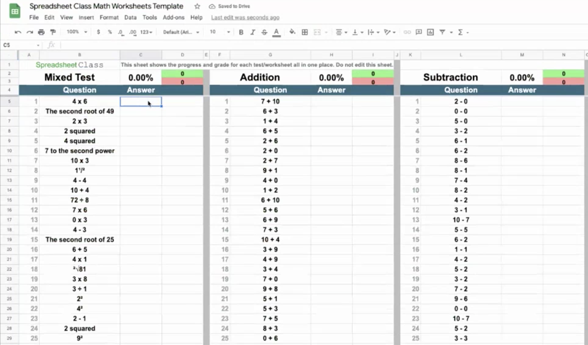Viewport: 588px width, 345px height.
Task: Open the File menu
Action: click(x=34, y=18)
